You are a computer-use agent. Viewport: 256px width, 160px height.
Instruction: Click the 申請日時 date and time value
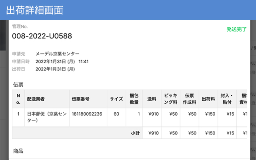click(62, 62)
